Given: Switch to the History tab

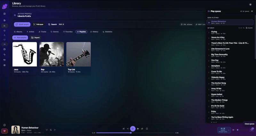Looking at the screenshot, I should coord(94,32).
